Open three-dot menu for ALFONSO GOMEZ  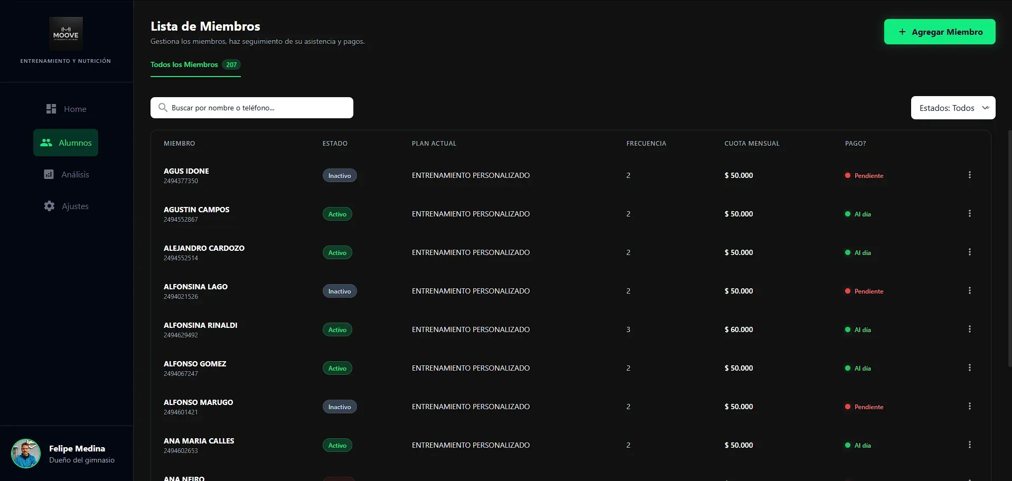(970, 367)
